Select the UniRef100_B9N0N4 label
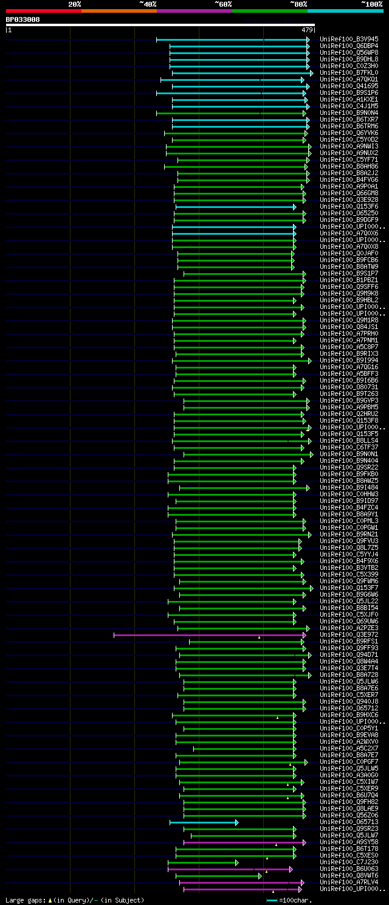This screenshot has height=905, width=389. (x=349, y=113)
